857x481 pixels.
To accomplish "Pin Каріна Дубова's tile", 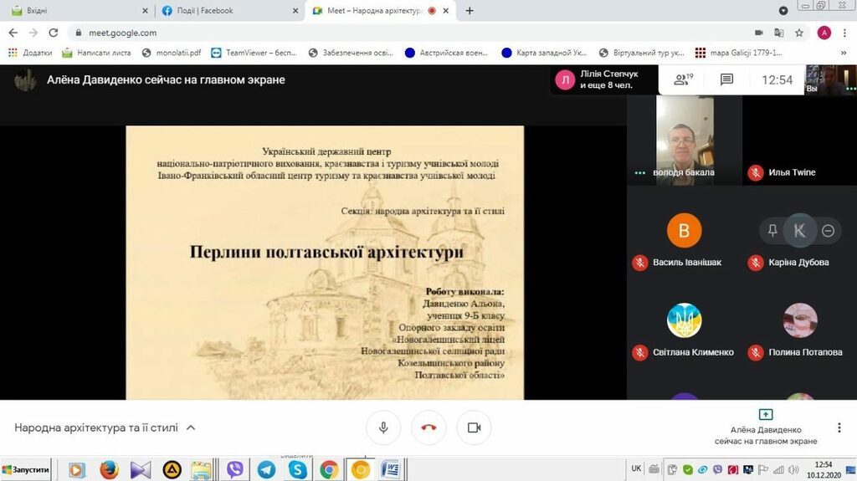I will (x=772, y=231).
